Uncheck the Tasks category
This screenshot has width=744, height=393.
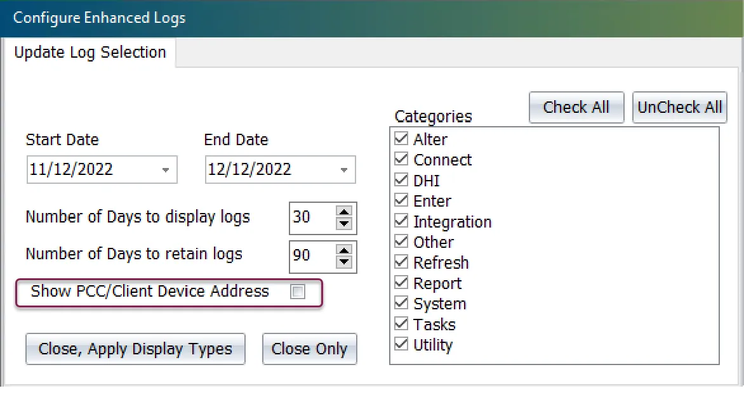point(401,323)
